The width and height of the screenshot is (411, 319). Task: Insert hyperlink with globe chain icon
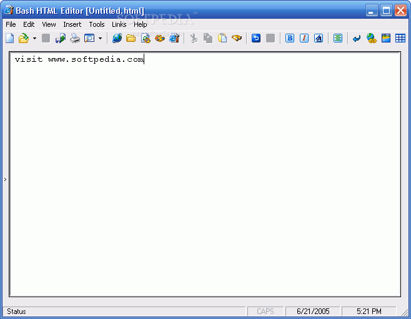pyautogui.click(x=372, y=38)
